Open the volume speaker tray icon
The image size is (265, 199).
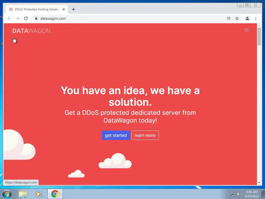[239, 194]
